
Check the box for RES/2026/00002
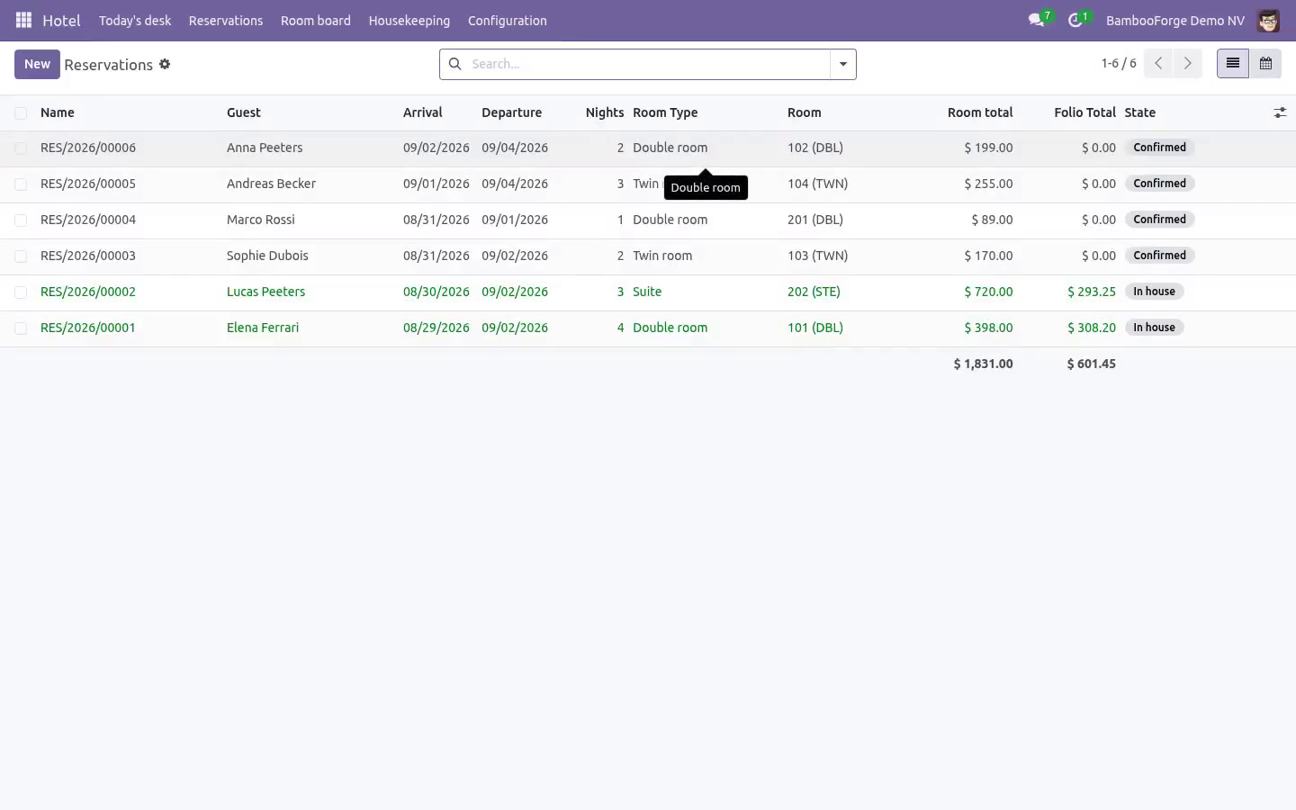(x=21, y=292)
